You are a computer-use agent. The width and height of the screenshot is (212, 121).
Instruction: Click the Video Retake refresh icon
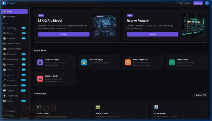(156, 107)
